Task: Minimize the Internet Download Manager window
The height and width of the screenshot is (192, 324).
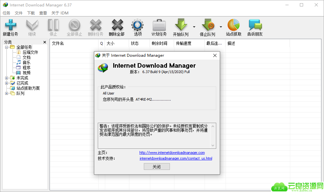Action: [x=287, y=5]
